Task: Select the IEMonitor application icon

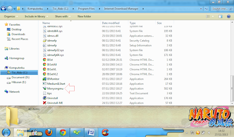Action: 45,79
